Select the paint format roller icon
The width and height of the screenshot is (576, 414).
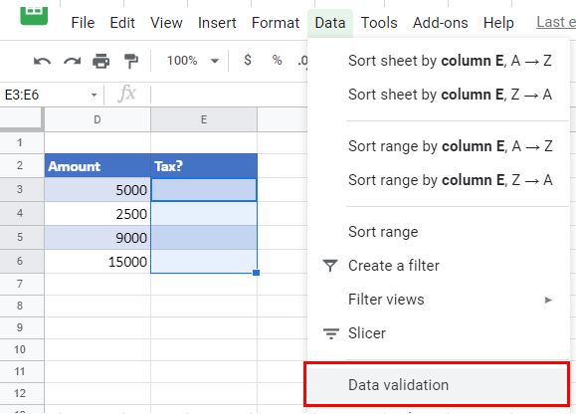coord(130,61)
